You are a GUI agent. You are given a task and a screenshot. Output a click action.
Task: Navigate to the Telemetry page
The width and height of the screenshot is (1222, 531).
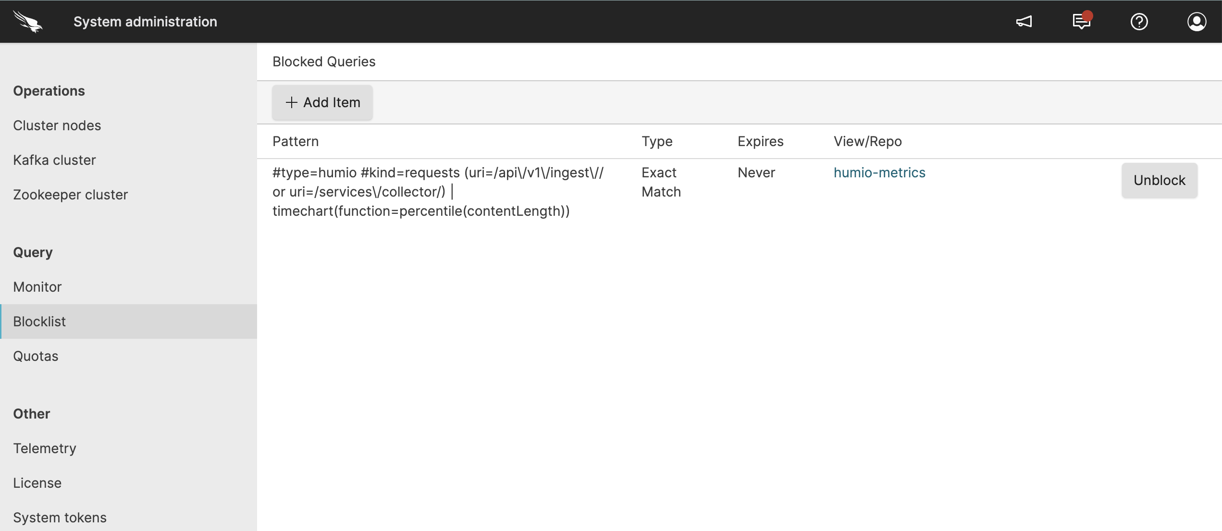(x=45, y=448)
